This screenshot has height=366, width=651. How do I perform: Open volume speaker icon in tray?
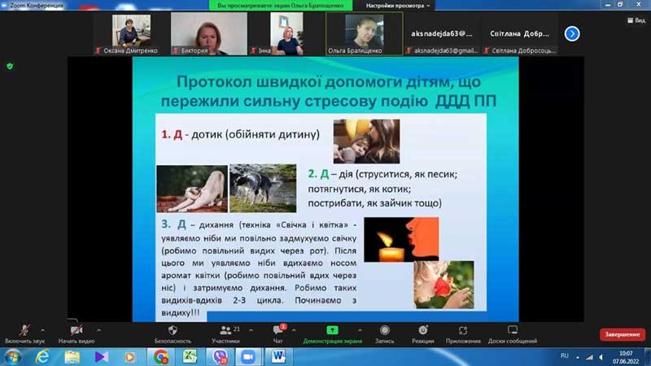[x=601, y=357]
